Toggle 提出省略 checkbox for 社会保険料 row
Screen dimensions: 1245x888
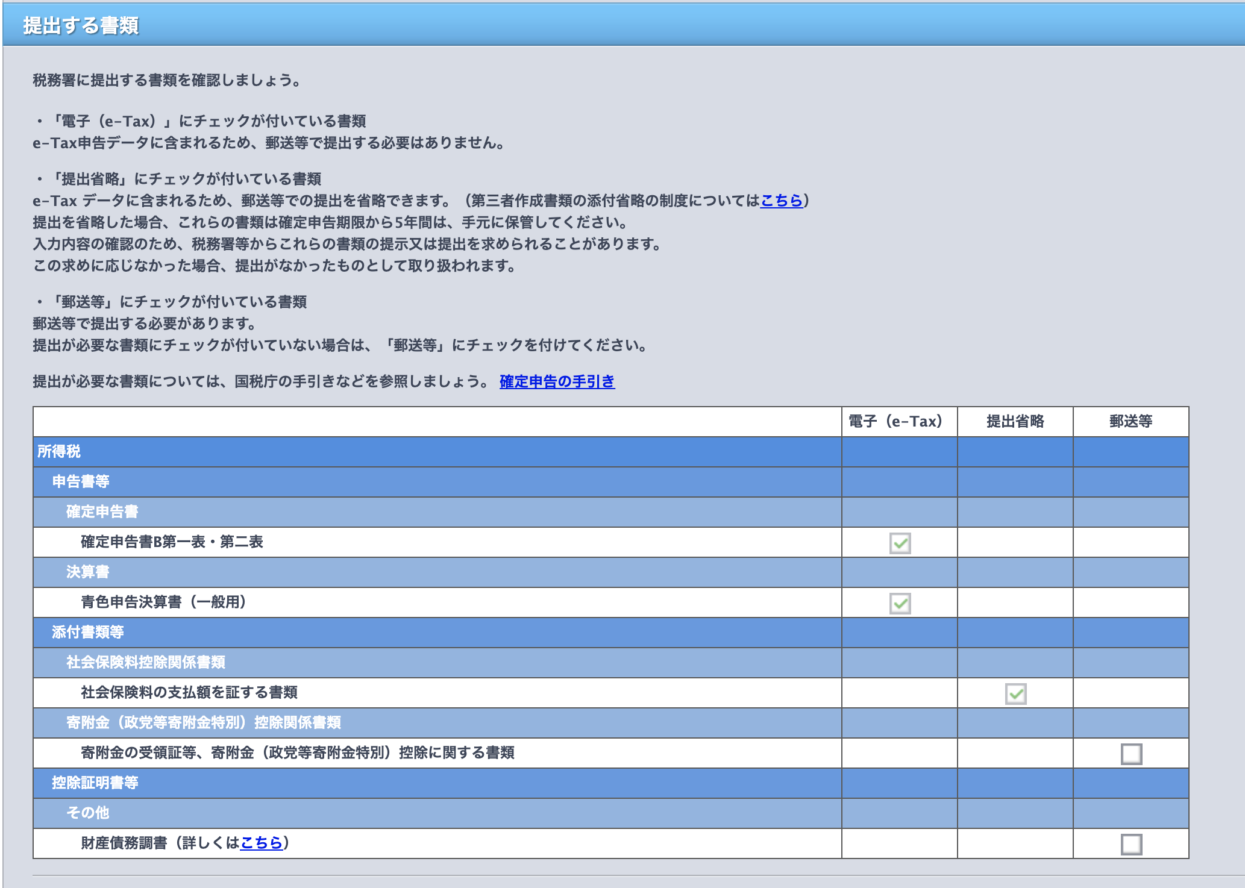(1015, 693)
